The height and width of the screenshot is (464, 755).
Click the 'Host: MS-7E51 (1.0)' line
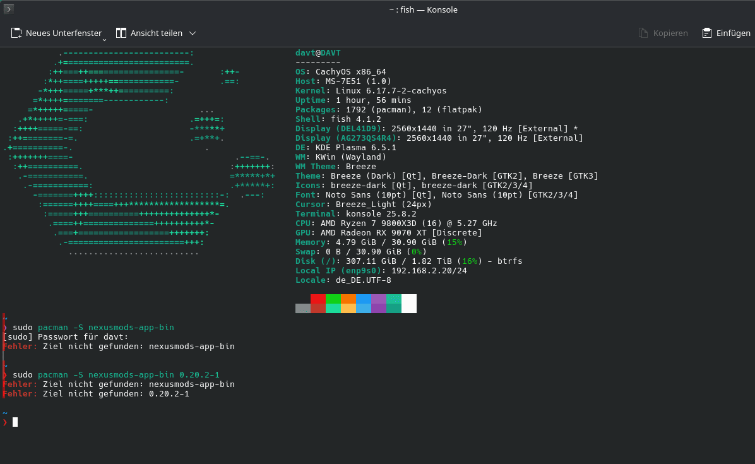[343, 81]
